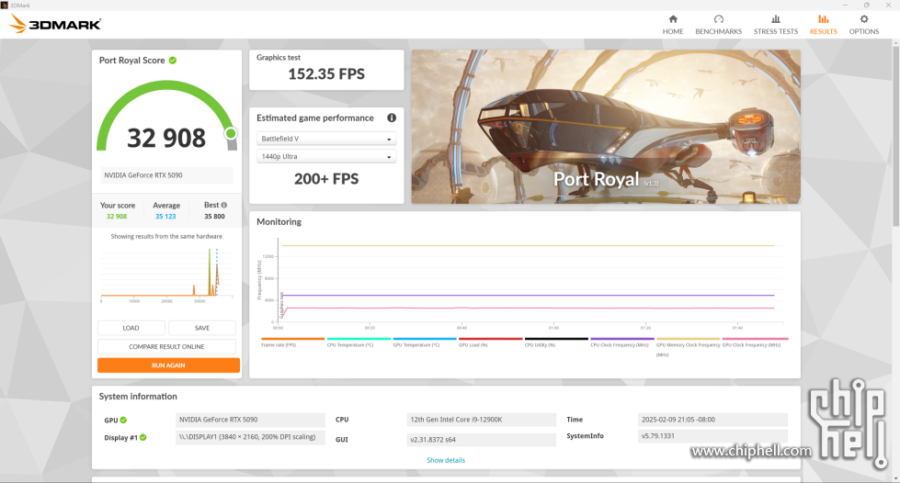Click the vertical scrollbar thumb
900x483 pixels.
(895, 138)
